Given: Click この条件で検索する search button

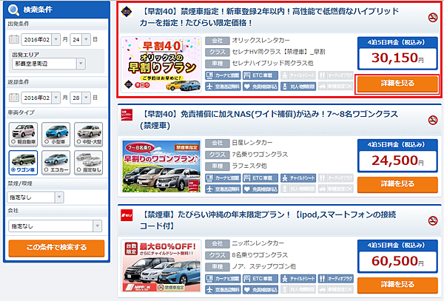Looking at the screenshot, I should pos(56,248).
